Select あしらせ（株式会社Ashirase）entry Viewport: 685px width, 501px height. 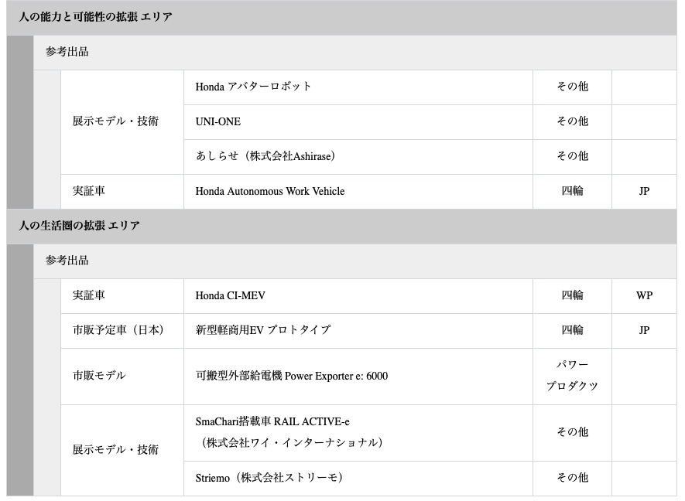click(x=265, y=156)
